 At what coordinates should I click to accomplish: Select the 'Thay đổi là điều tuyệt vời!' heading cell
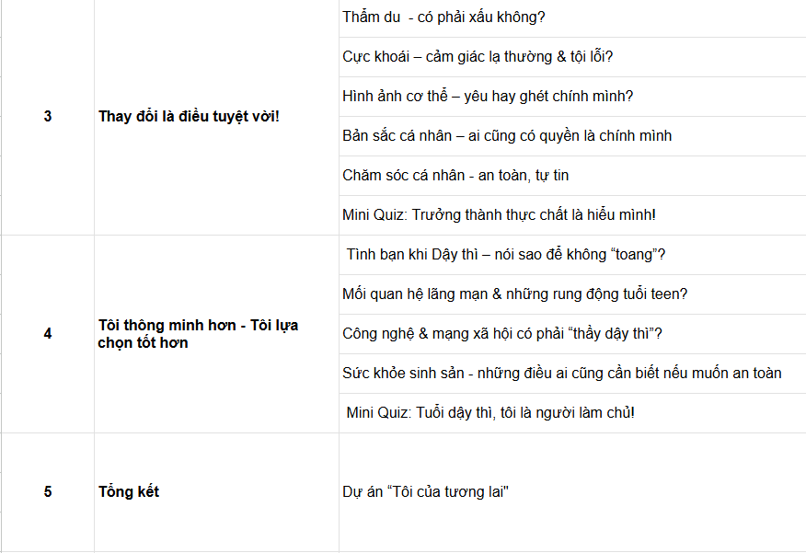tap(216, 117)
